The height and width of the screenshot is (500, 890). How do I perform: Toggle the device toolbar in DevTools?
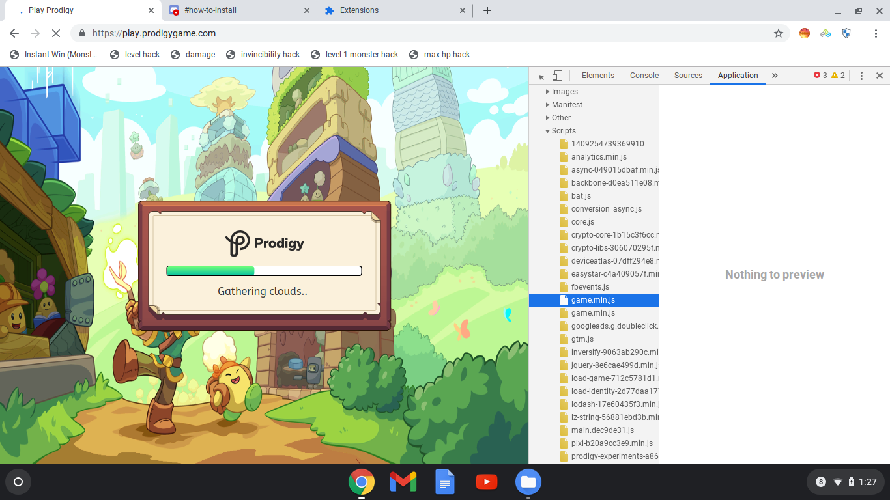point(557,75)
